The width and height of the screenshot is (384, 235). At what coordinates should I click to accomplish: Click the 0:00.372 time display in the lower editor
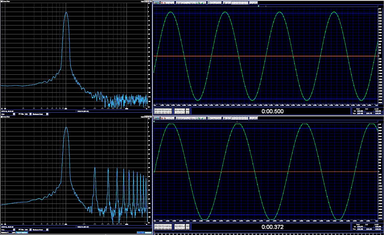click(x=272, y=227)
